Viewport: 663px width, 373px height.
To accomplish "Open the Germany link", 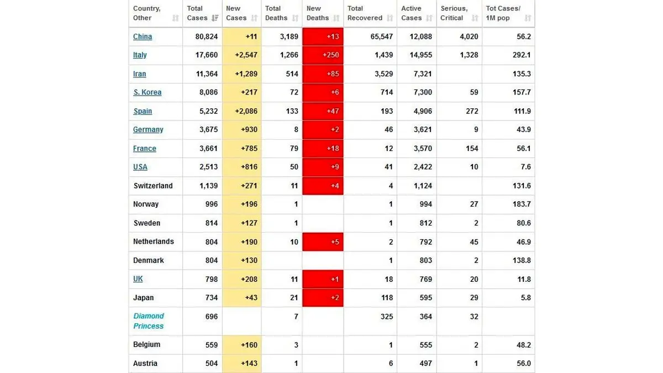I will tap(148, 129).
